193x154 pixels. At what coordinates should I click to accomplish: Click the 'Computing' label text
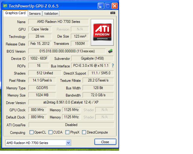coord(17,133)
